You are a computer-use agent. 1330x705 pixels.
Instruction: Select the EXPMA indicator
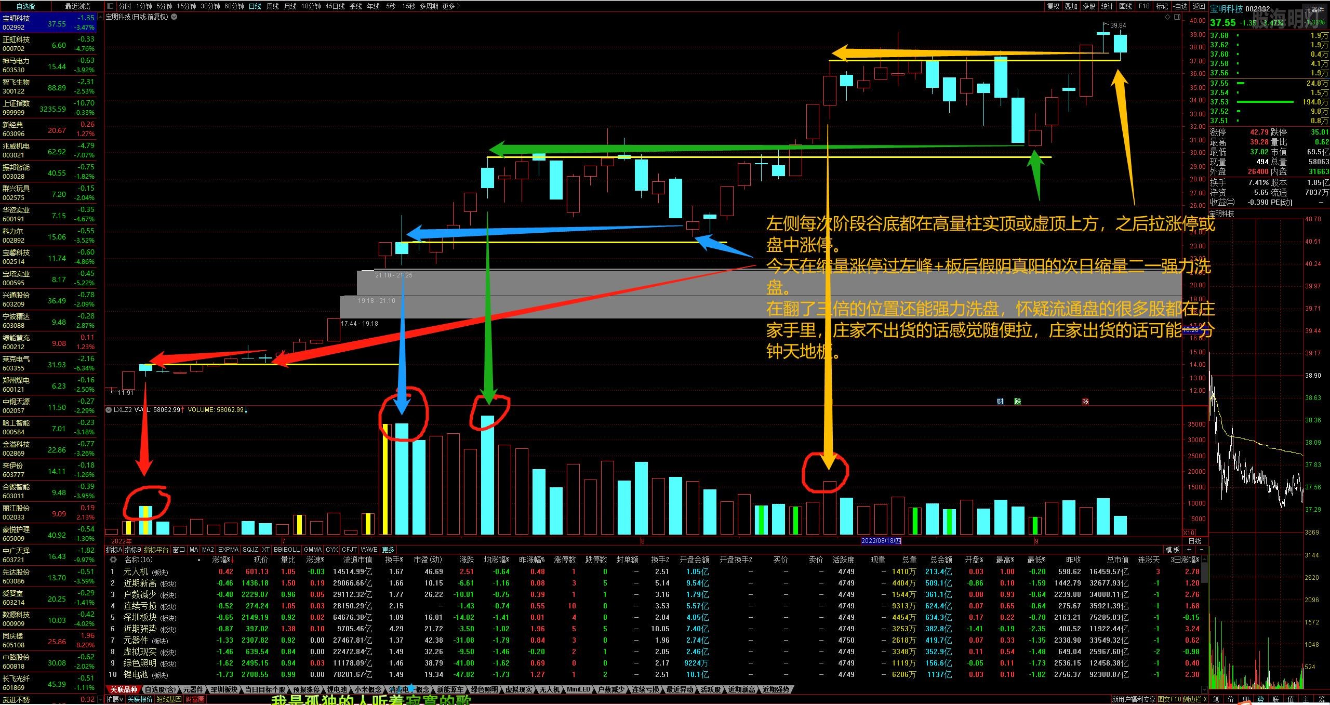pos(228,549)
